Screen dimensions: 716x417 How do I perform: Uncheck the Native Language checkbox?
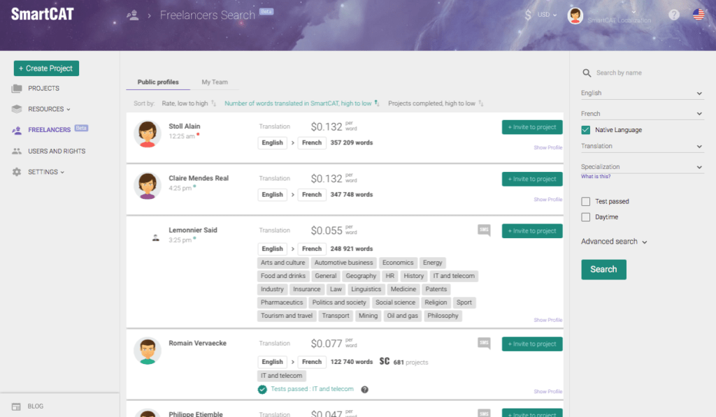click(585, 129)
